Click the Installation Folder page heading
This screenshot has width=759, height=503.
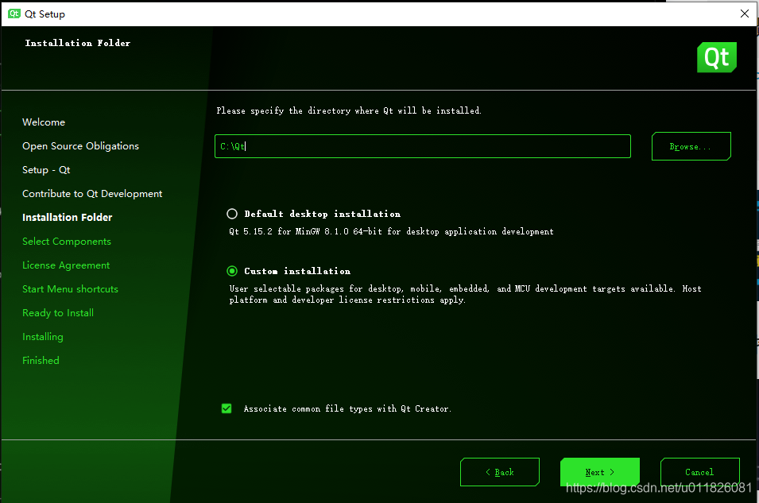(x=77, y=43)
